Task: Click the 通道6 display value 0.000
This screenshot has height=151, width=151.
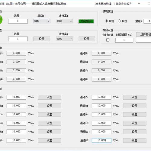Action: click(101, 62)
